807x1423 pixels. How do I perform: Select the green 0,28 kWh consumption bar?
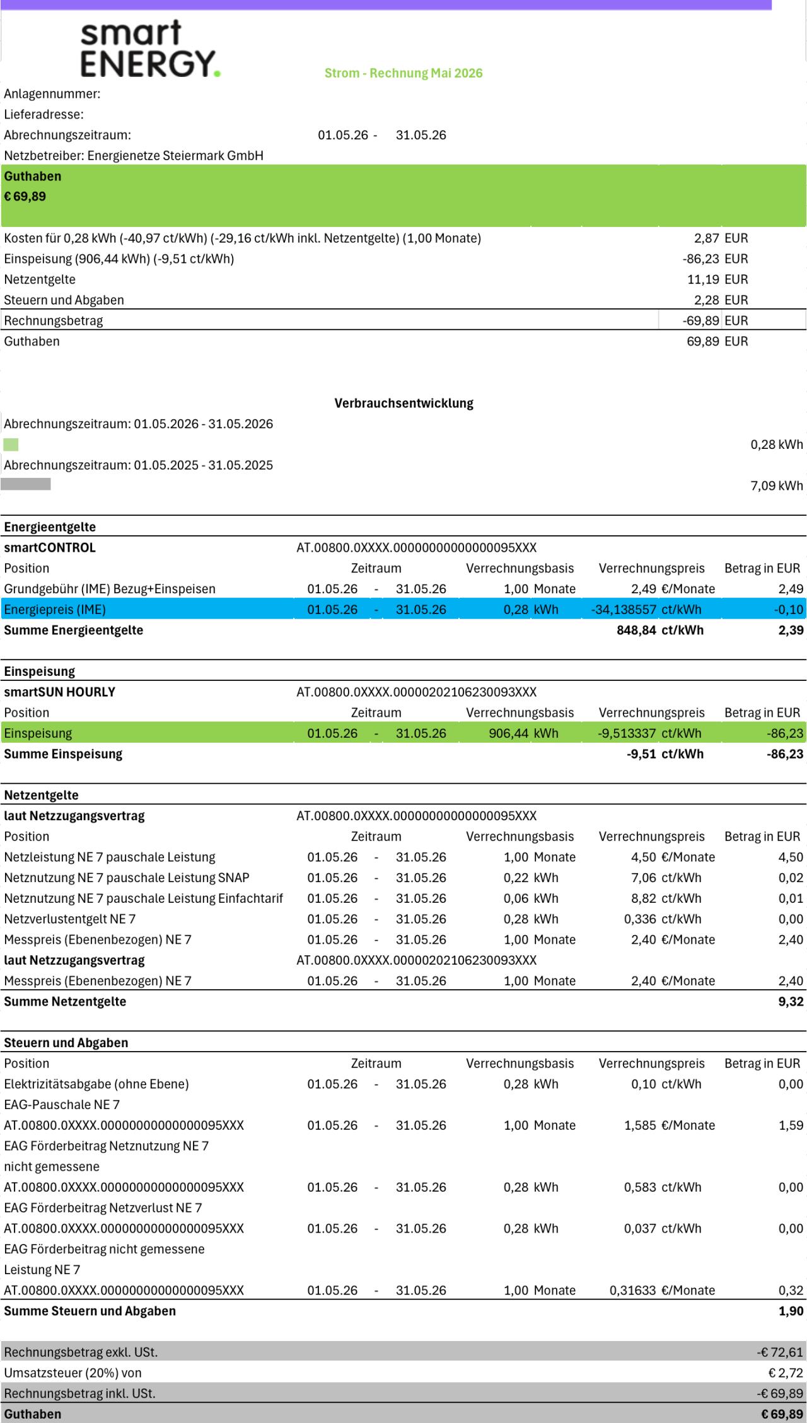11,444
